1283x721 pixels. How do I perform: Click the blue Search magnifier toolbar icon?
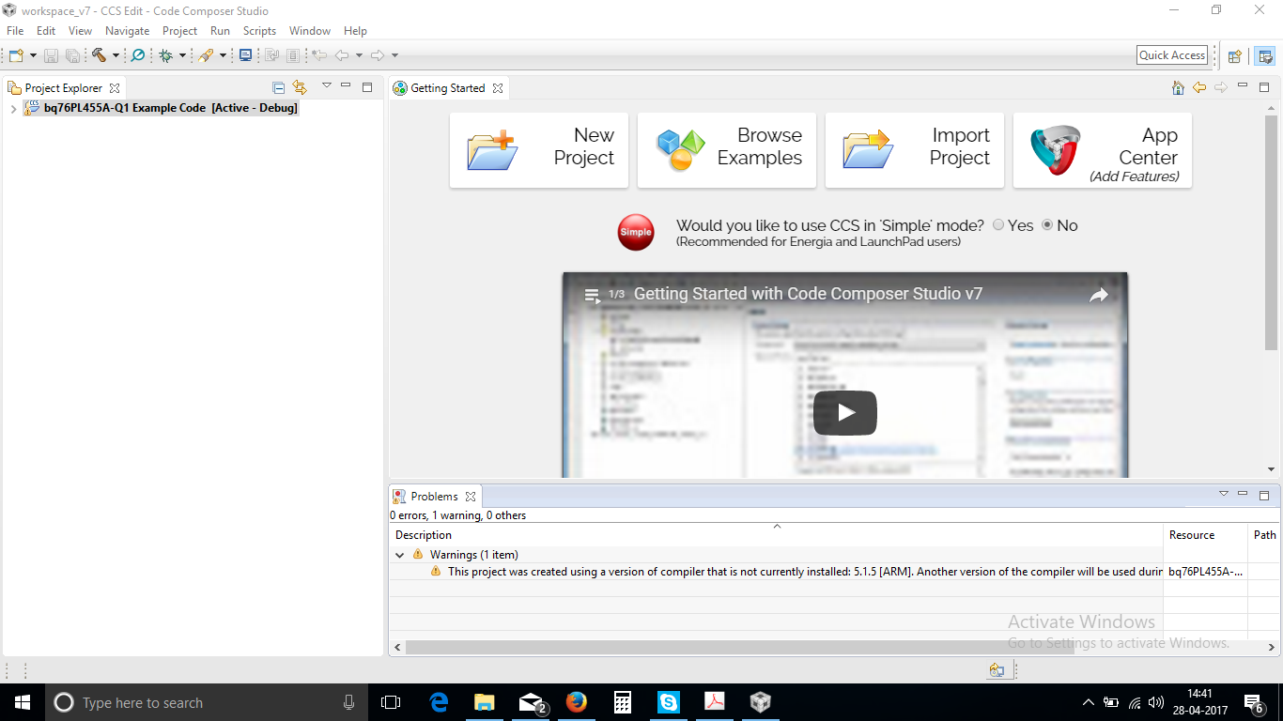pos(138,55)
